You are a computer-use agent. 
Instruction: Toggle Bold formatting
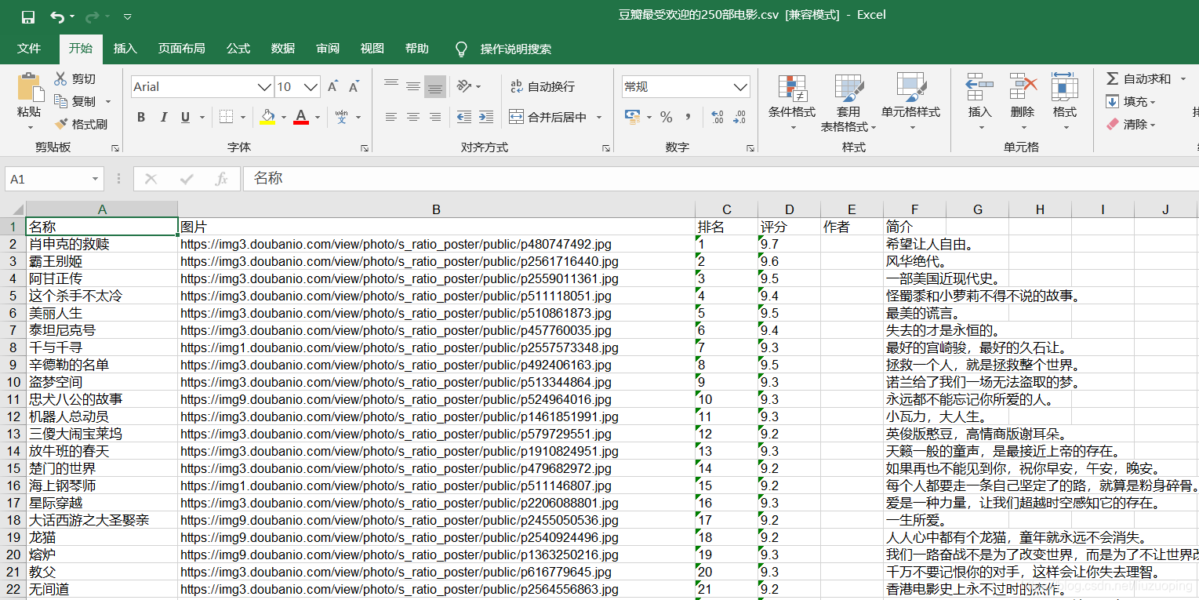click(x=141, y=117)
